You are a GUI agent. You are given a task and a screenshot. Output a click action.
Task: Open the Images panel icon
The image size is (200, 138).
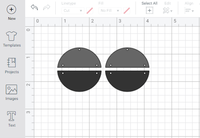(x=11, y=89)
